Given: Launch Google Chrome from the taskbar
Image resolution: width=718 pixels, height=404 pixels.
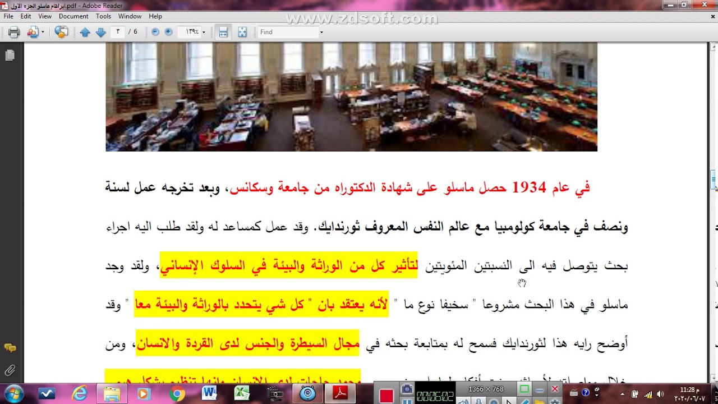Looking at the screenshot, I should 177,394.
